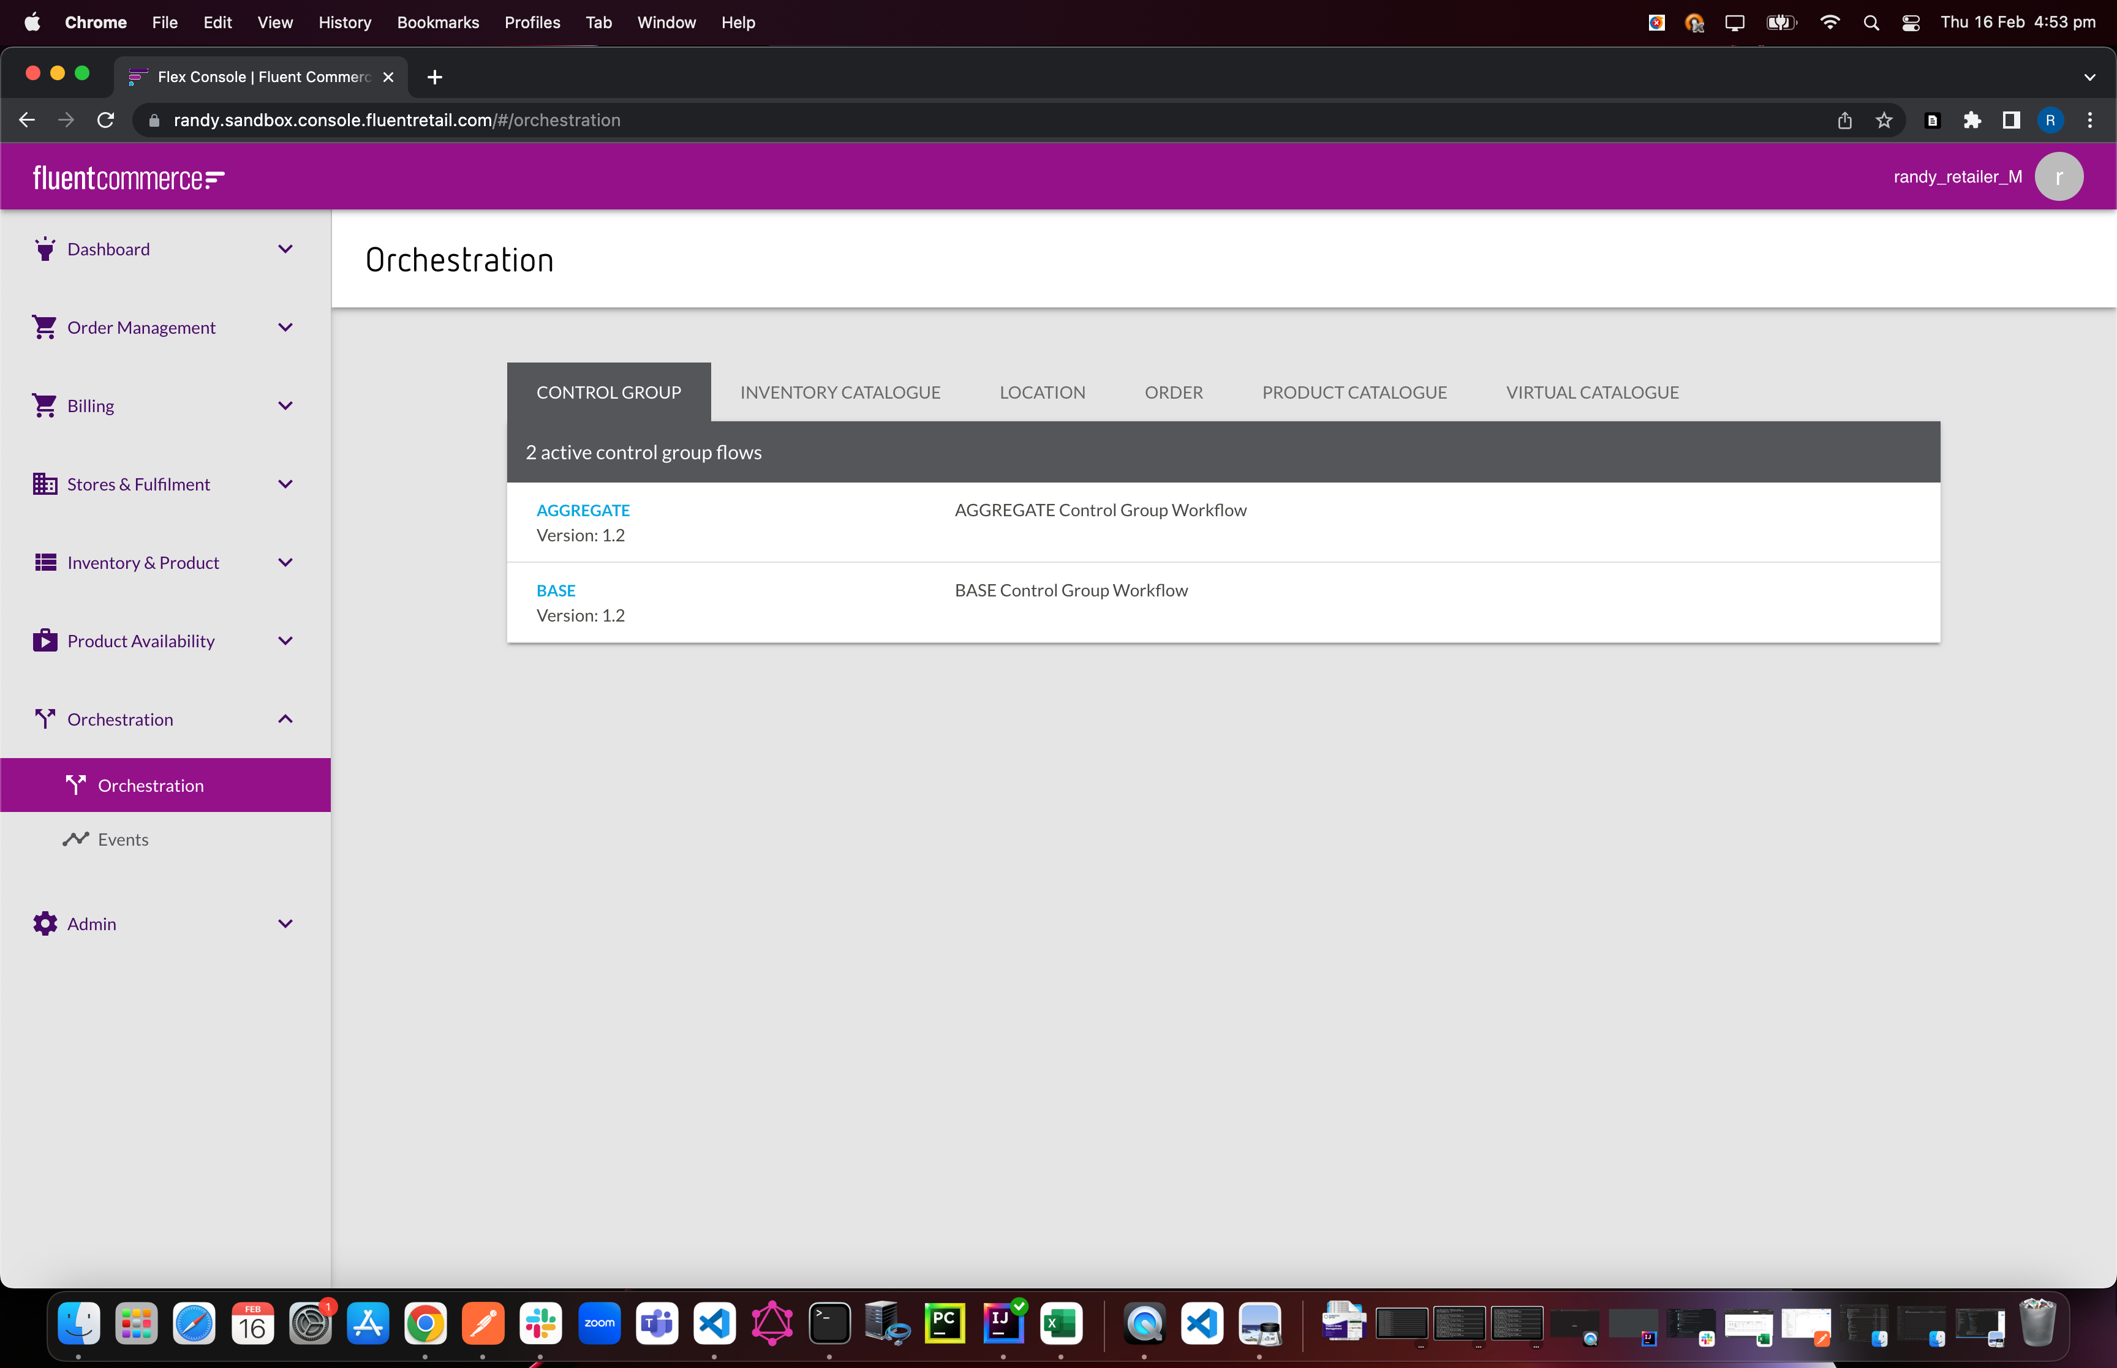Image resolution: width=2117 pixels, height=1368 pixels.
Task: Click the Order Management cart icon
Action: (x=45, y=327)
